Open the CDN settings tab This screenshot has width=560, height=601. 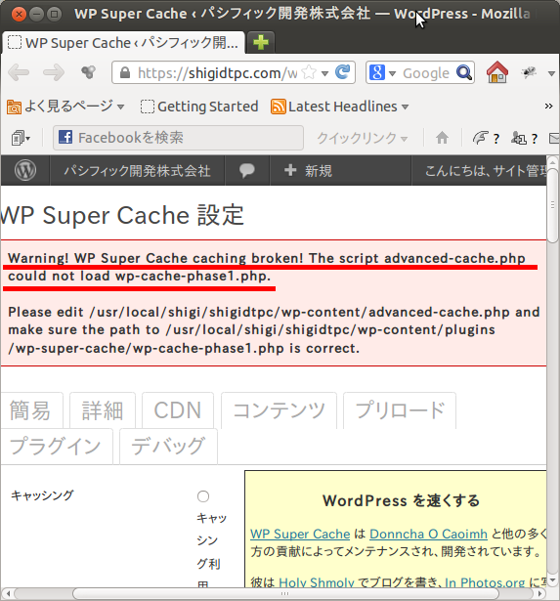pyautogui.click(x=178, y=410)
